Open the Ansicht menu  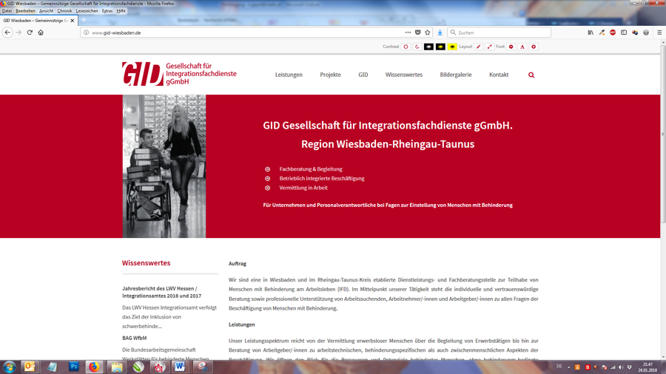pos(46,11)
